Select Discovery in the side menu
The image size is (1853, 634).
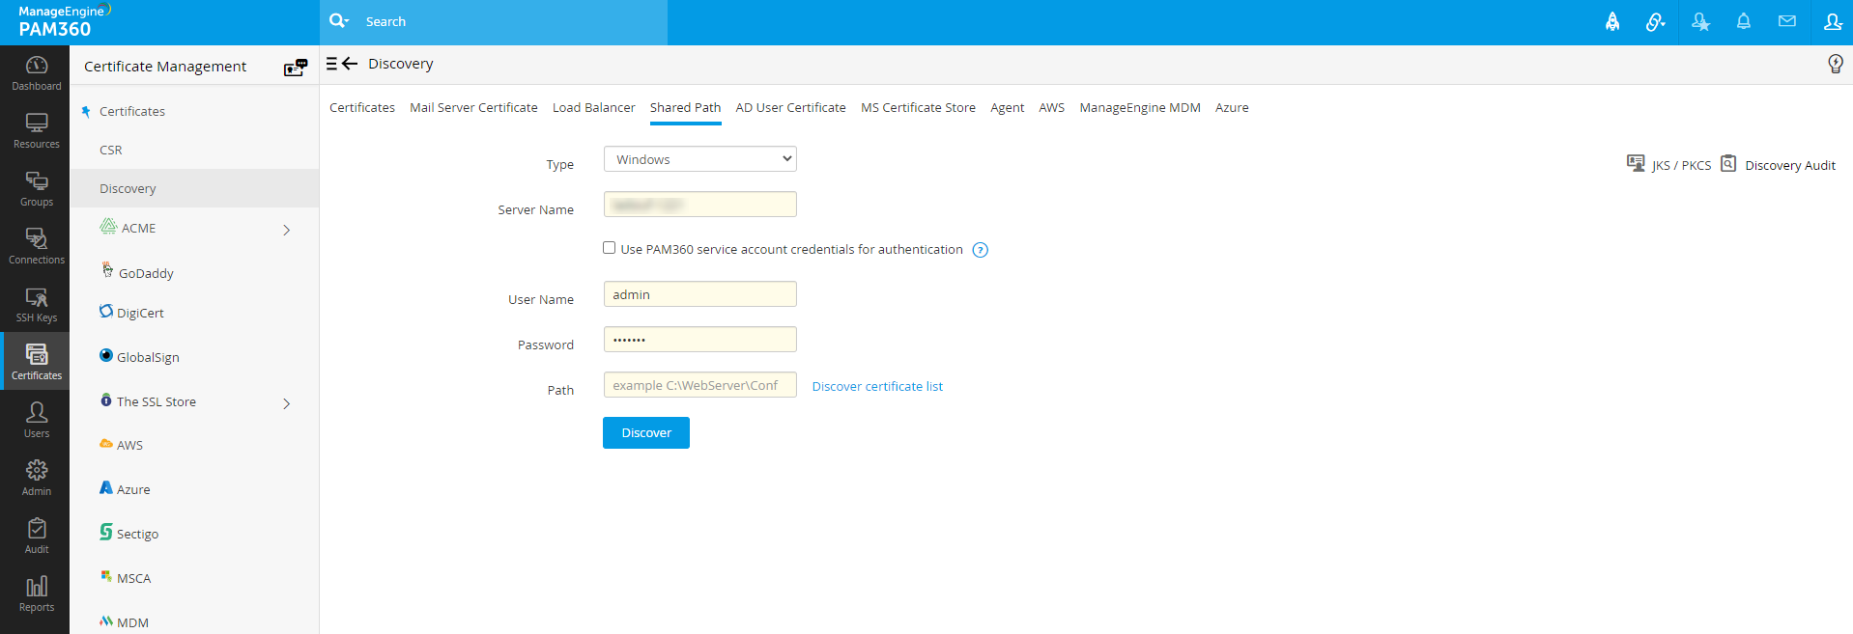coord(194,188)
